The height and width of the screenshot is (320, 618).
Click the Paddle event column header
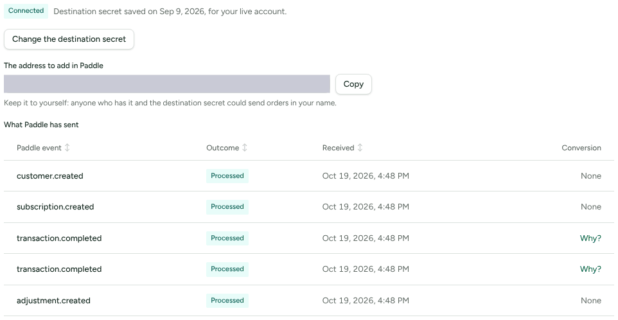39,148
